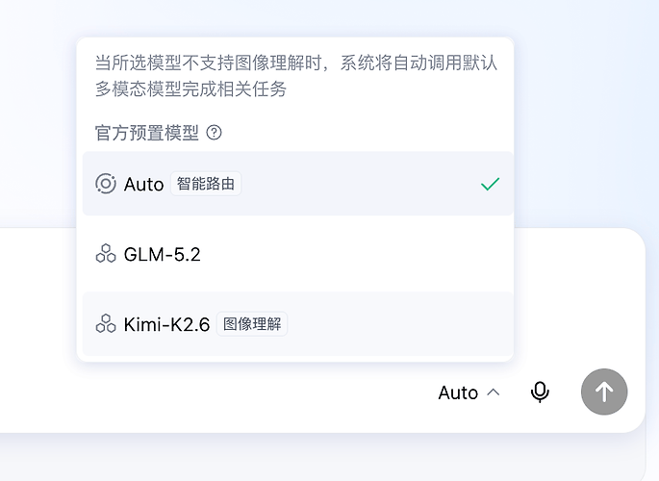Click the microphone voice input icon
Image resolution: width=659 pixels, height=481 pixels.
click(x=540, y=392)
